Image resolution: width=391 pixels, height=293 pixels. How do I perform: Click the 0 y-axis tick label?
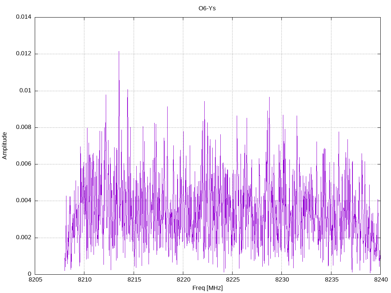tap(30, 274)
